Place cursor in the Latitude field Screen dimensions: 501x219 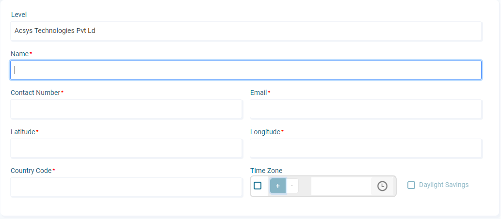click(x=127, y=148)
